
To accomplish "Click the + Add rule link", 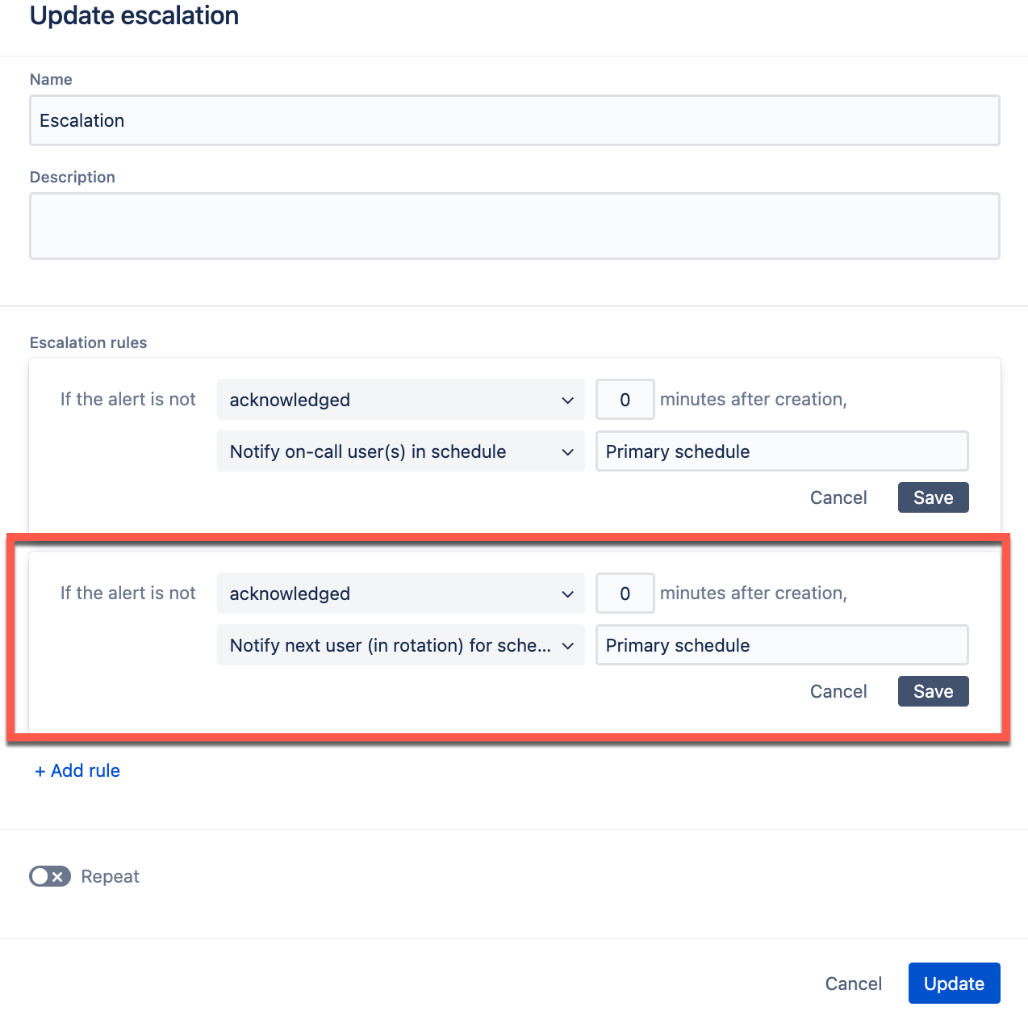I will pos(77,770).
